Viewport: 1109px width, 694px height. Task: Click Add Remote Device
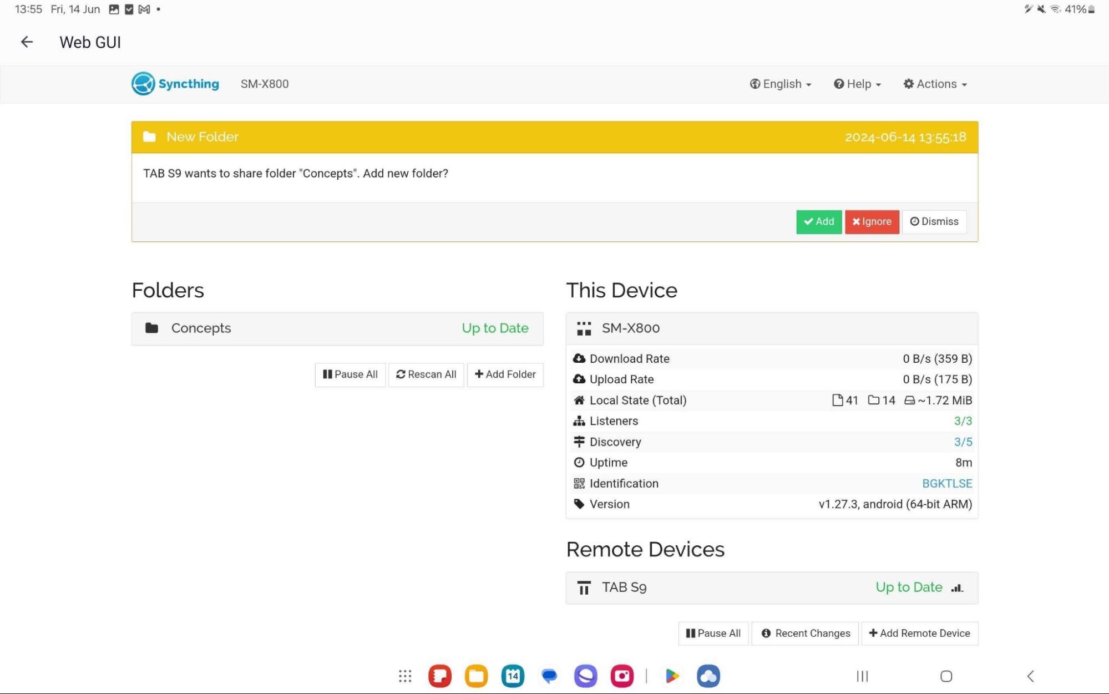(x=919, y=634)
